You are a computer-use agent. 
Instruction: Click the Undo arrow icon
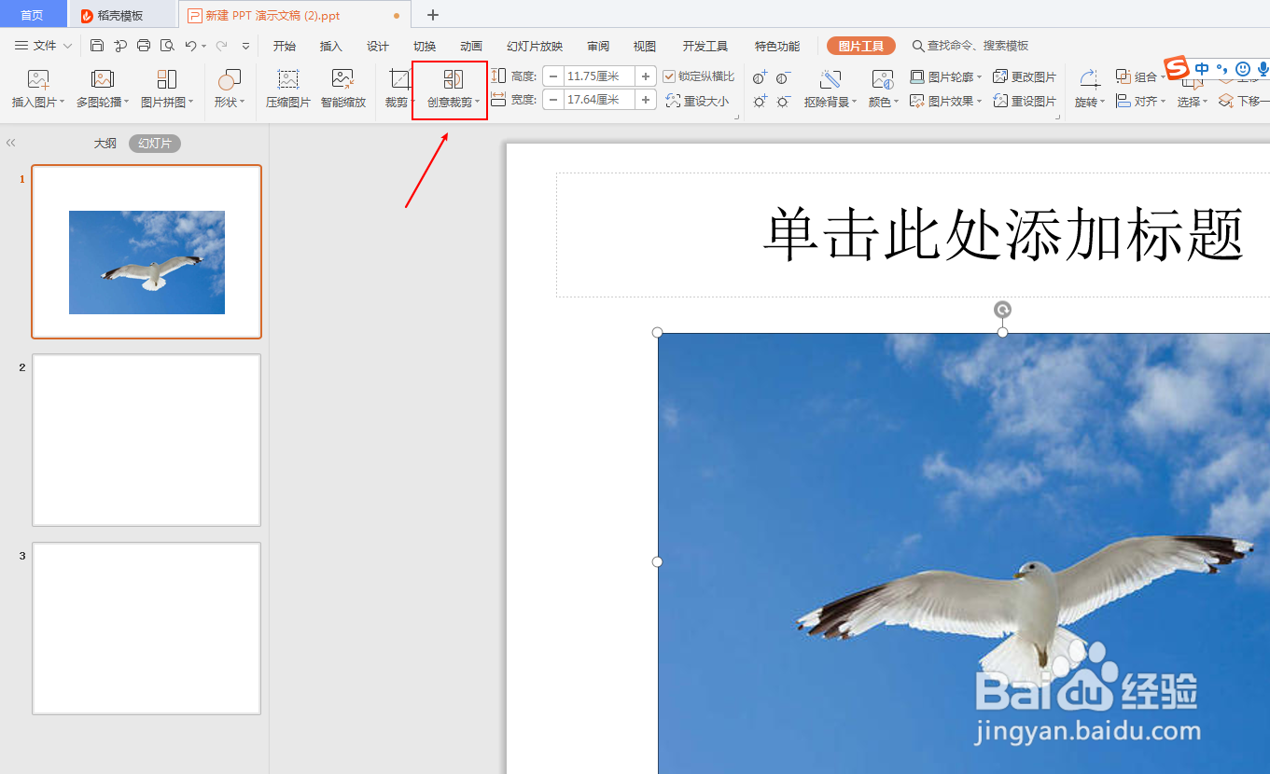click(x=190, y=46)
